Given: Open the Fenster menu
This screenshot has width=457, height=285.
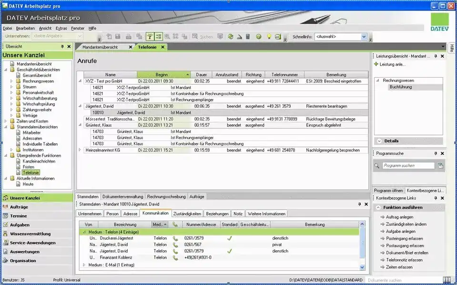Looking at the screenshot, I should pyautogui.click(x=78, y=28).
